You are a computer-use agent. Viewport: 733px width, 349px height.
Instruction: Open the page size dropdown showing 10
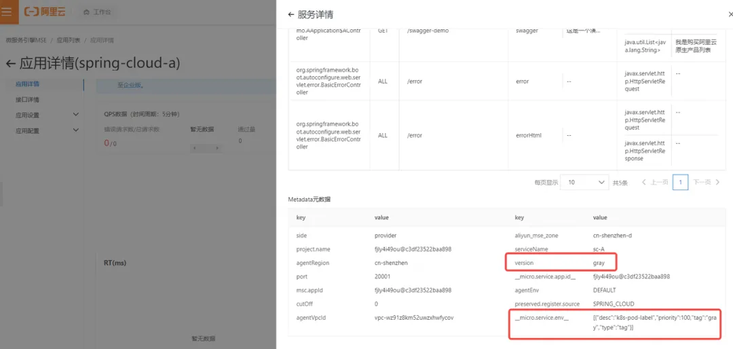[x=585, y=182]
